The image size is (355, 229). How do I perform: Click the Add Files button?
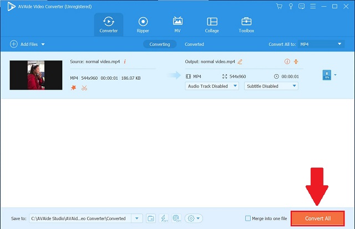28,44
